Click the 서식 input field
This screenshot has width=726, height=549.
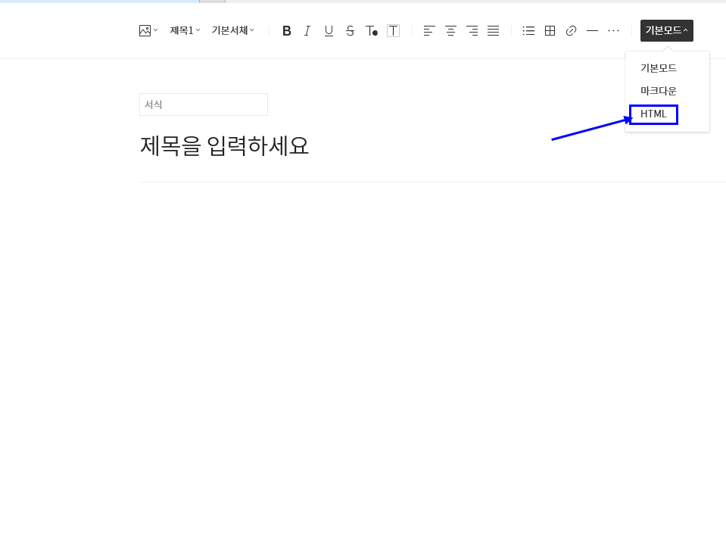point(203,104)
